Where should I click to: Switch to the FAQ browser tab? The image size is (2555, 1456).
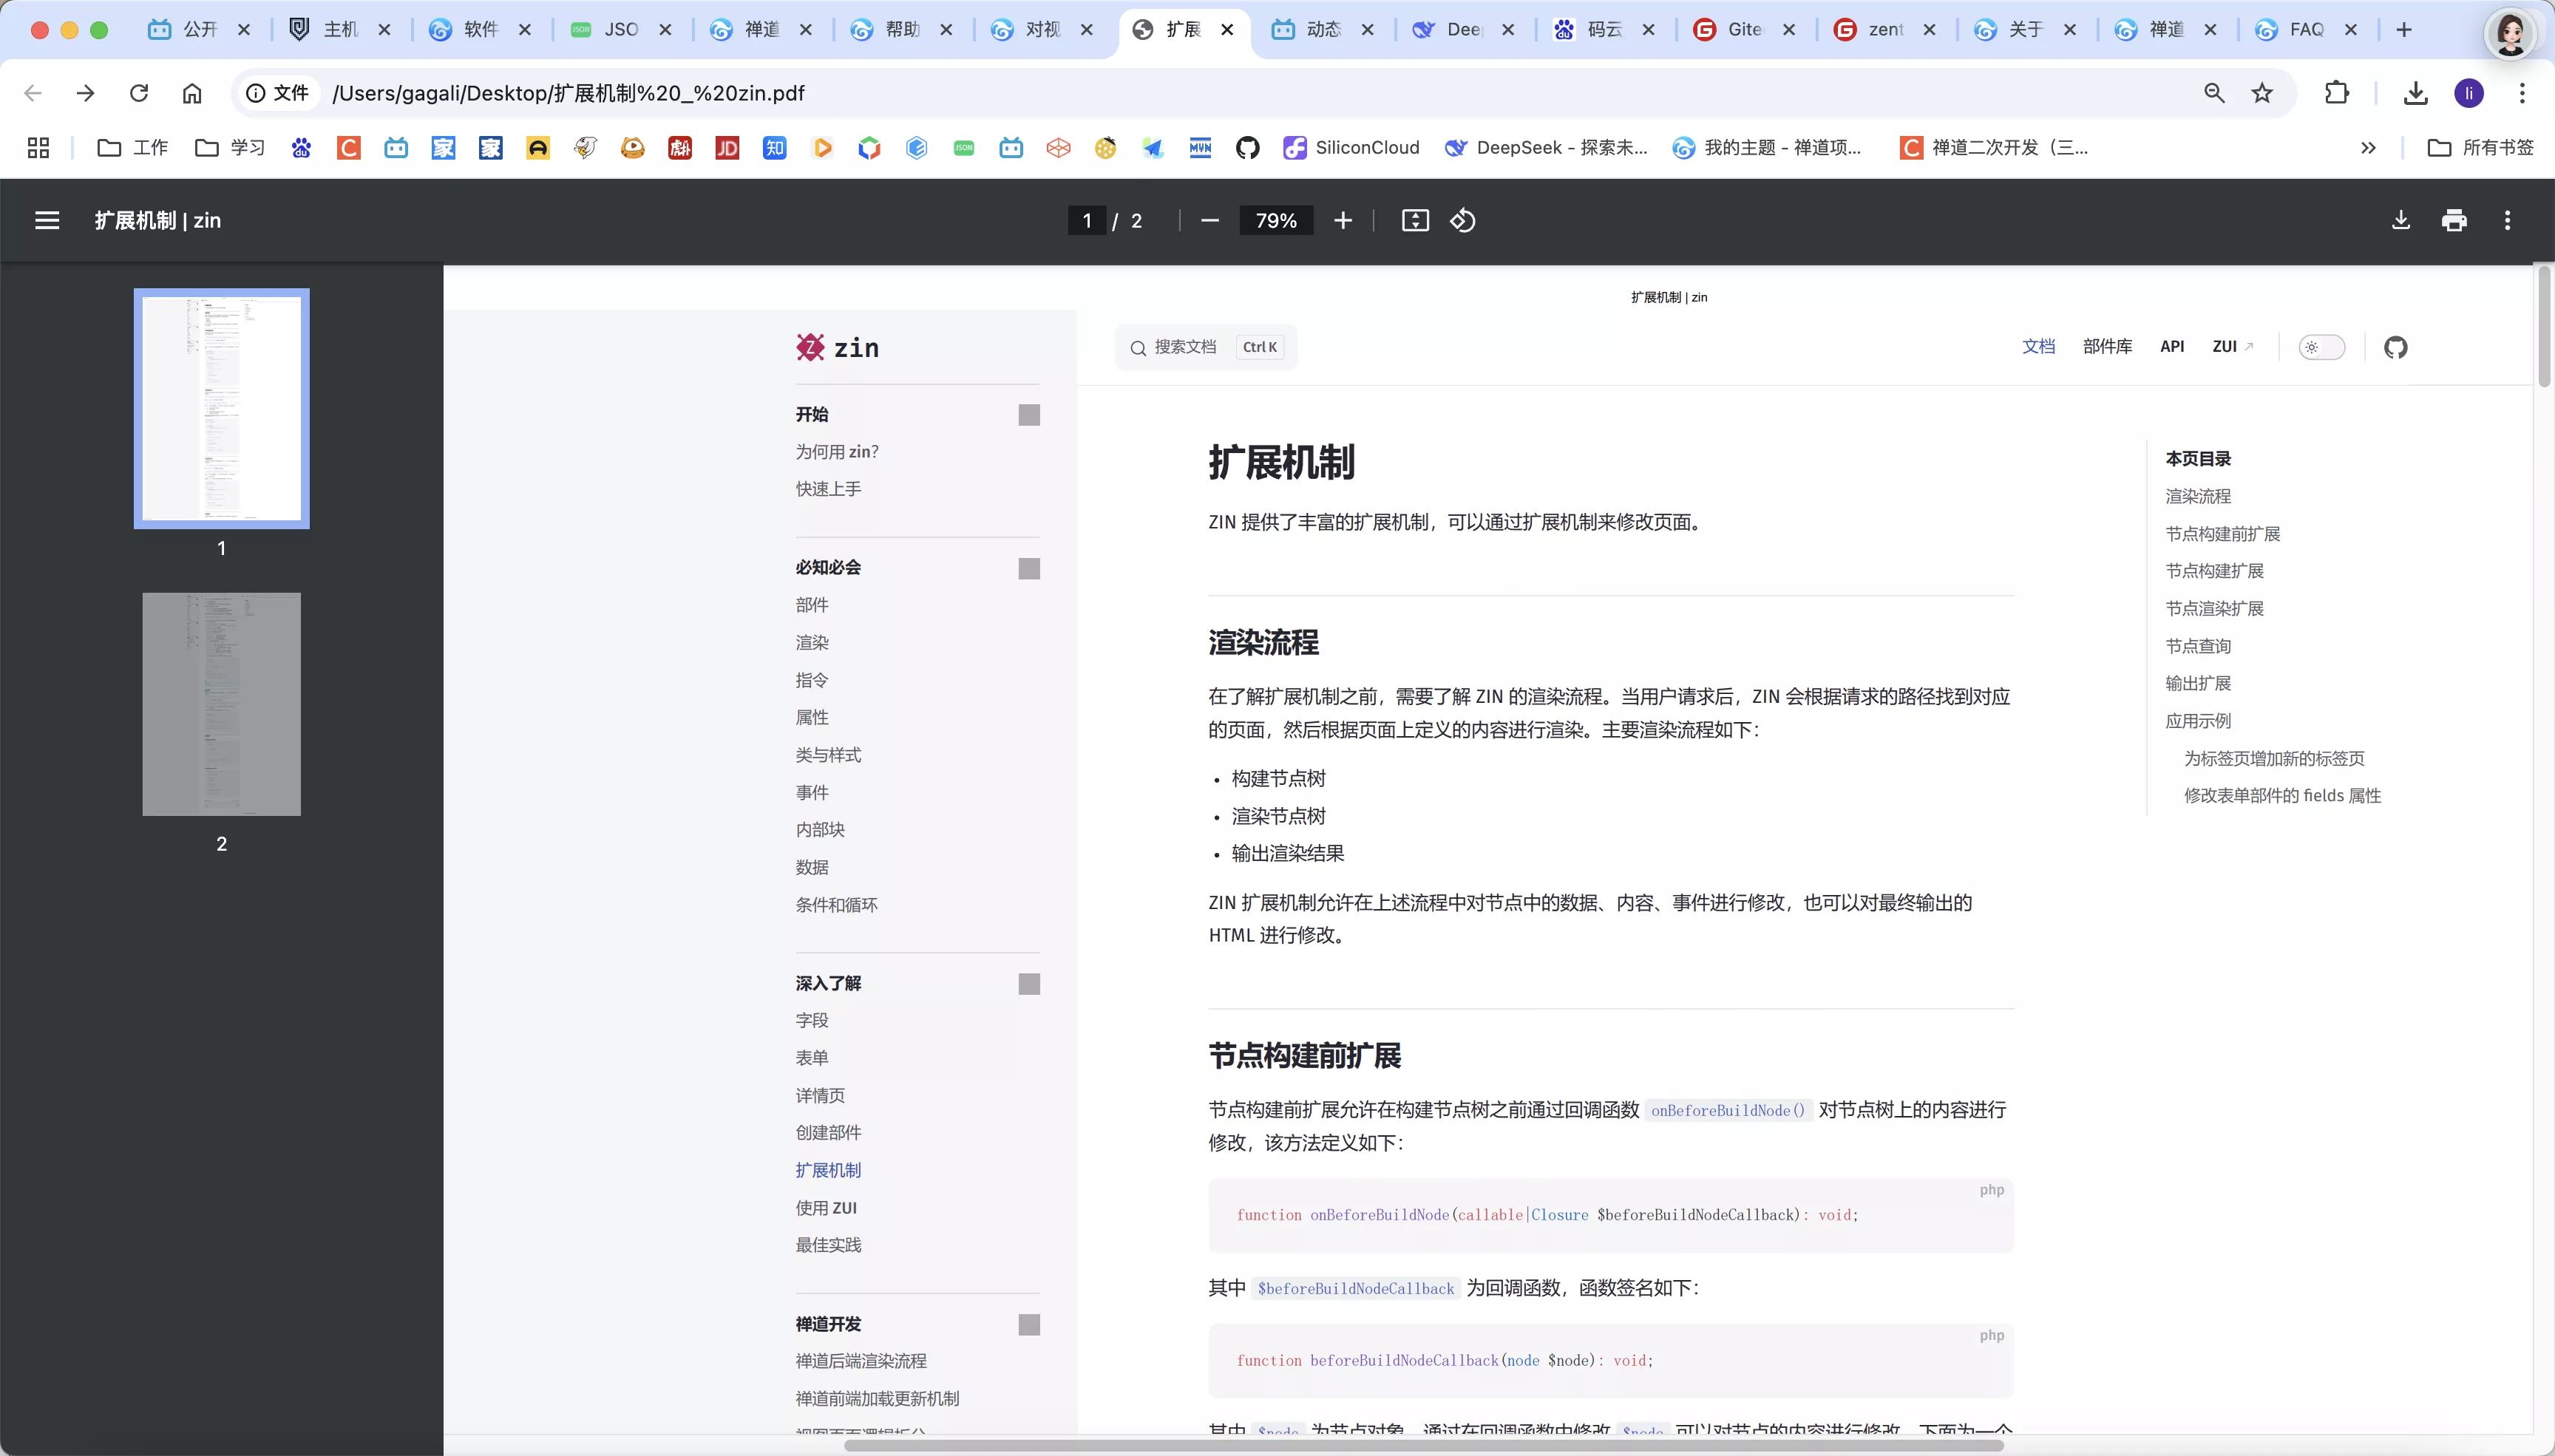click(x=2305, y=30)
